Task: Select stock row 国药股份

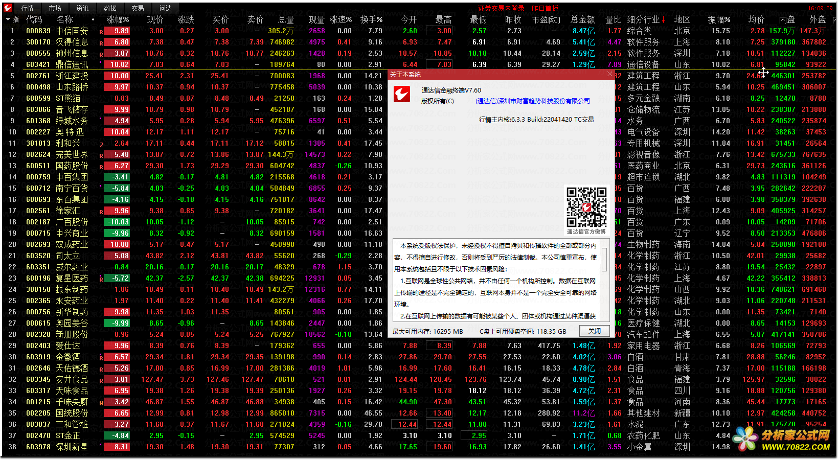Action: 72,166
